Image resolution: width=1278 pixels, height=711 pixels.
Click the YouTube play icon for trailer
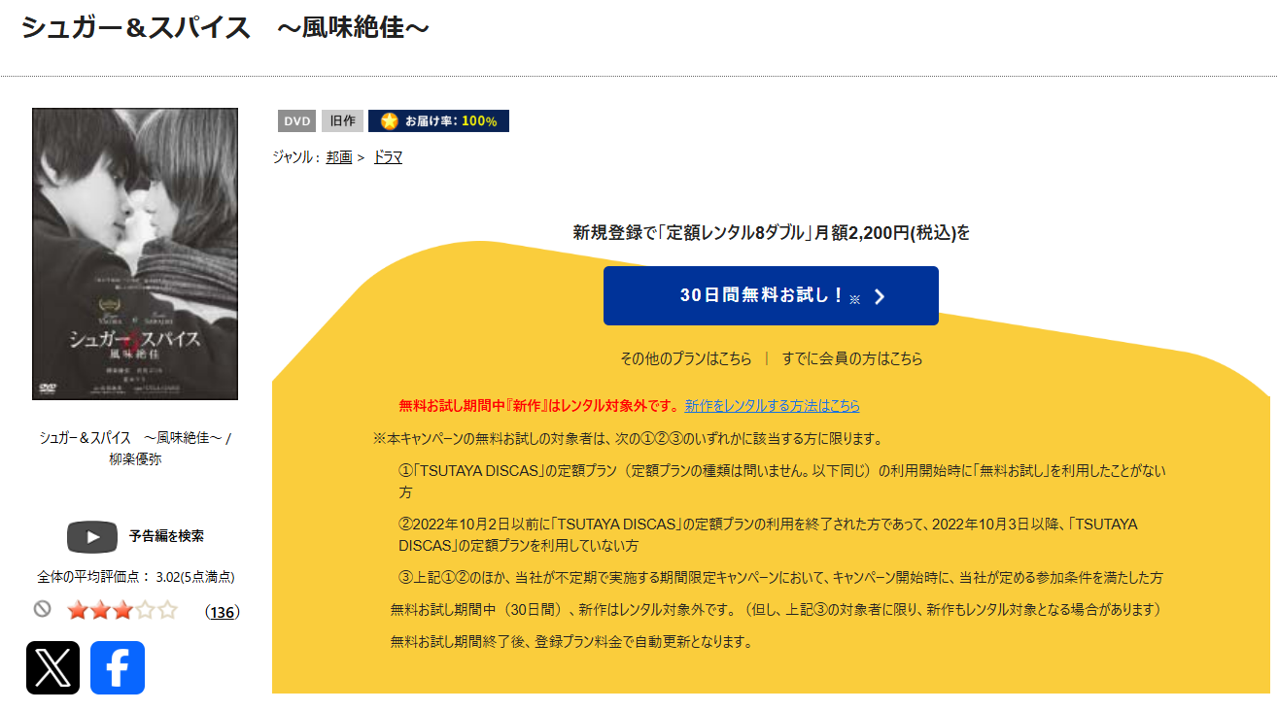point(92,537)
